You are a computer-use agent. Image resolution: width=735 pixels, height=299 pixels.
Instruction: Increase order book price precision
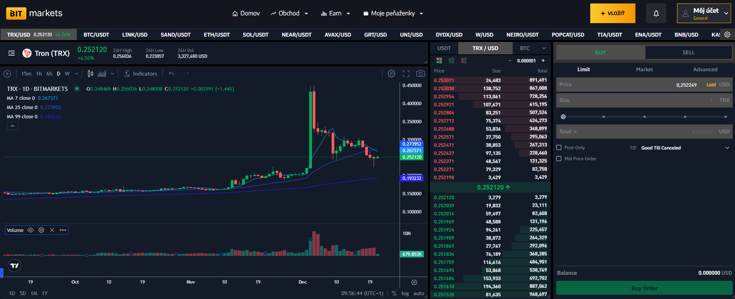pos(543,60)
